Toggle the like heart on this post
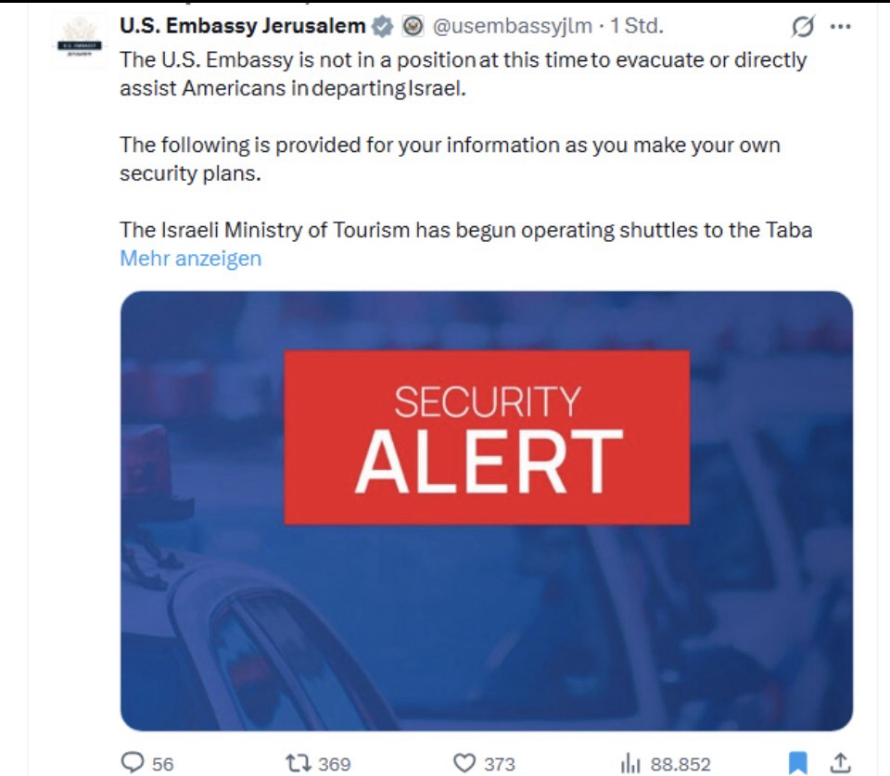Image resolution: width=890 pixels, height=776 pixels. click(x=464, y=763)
